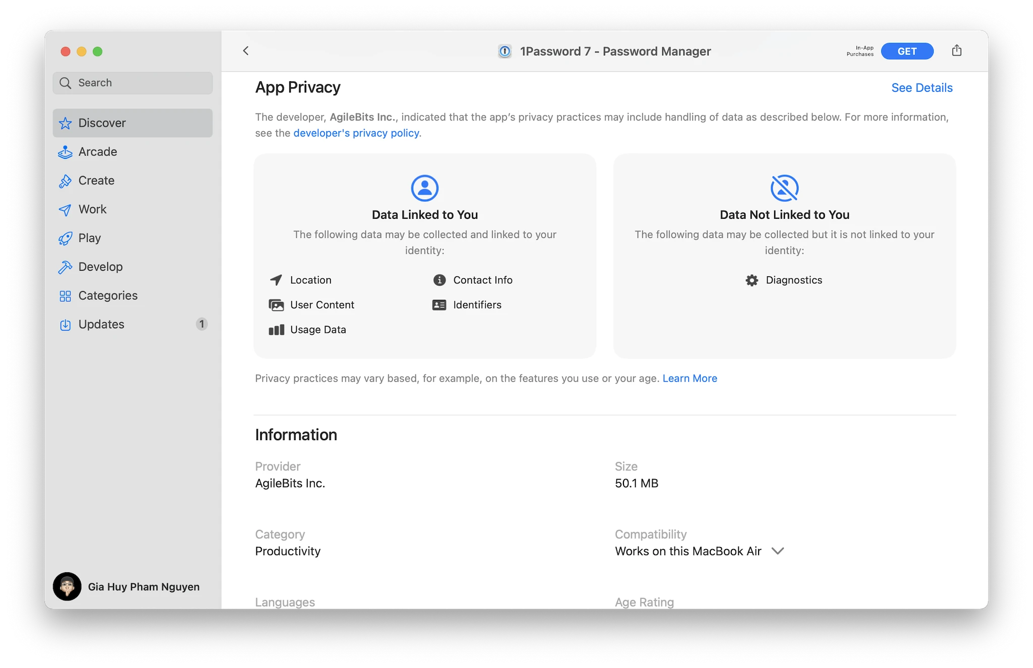Screen dimensions: 1033x668
Task: Click the search magnifier icon
Action: coord(66,83)
